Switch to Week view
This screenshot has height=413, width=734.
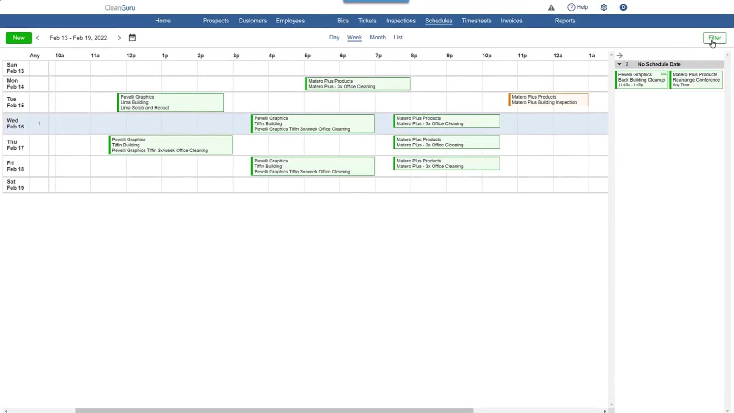[354, 37]
